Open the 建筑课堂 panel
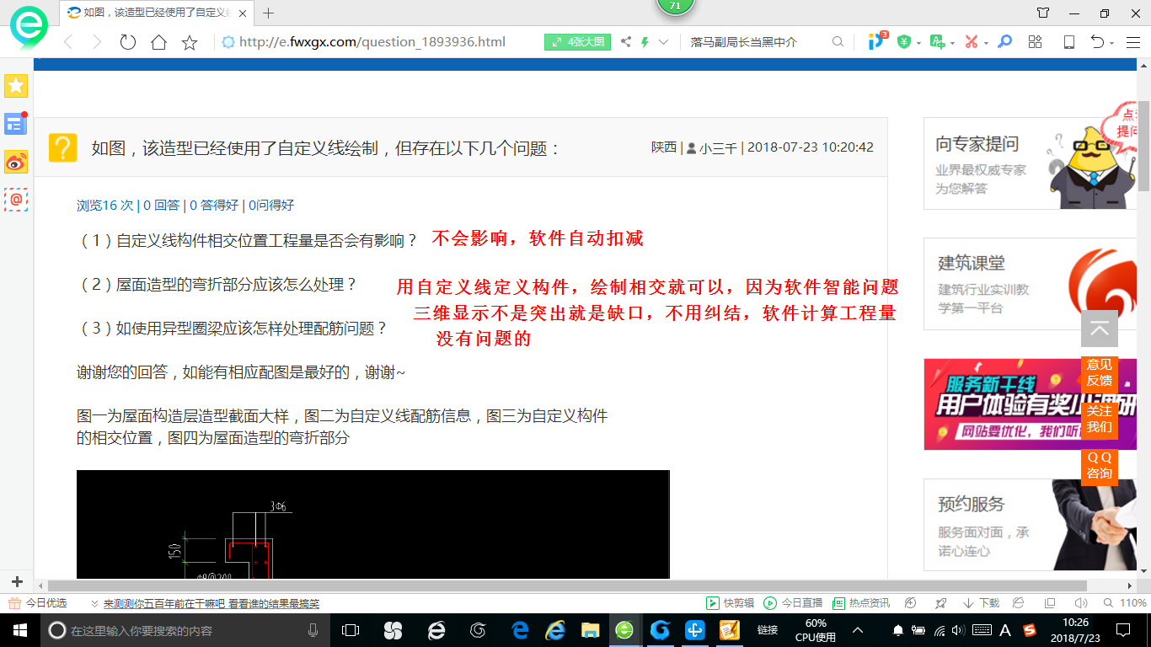Viewport: 1151px width, 647px height. [1030, 283]
